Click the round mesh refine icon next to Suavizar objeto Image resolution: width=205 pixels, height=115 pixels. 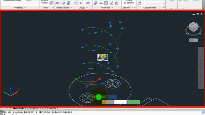[x=52, y=3]
